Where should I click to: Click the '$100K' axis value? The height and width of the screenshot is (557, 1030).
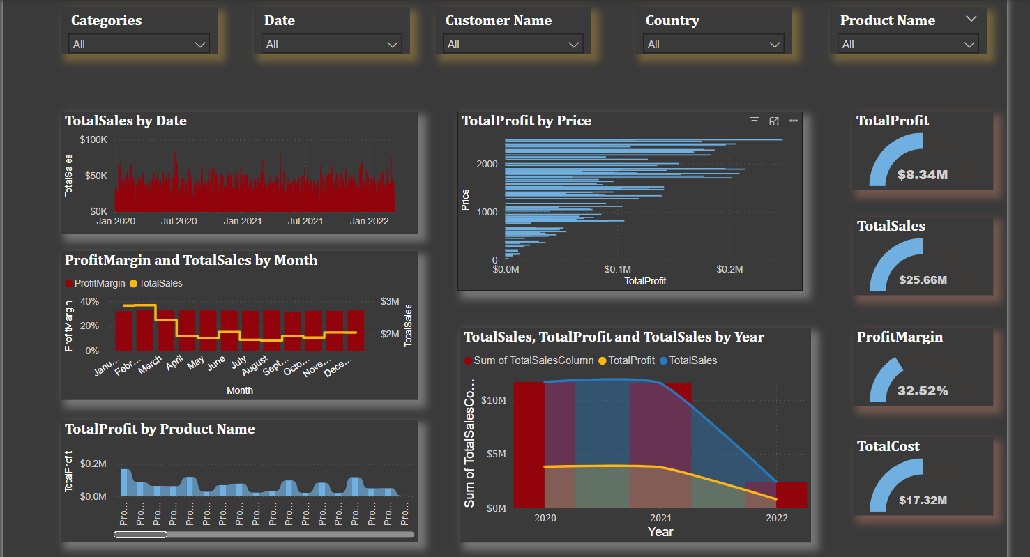[93, 139]
